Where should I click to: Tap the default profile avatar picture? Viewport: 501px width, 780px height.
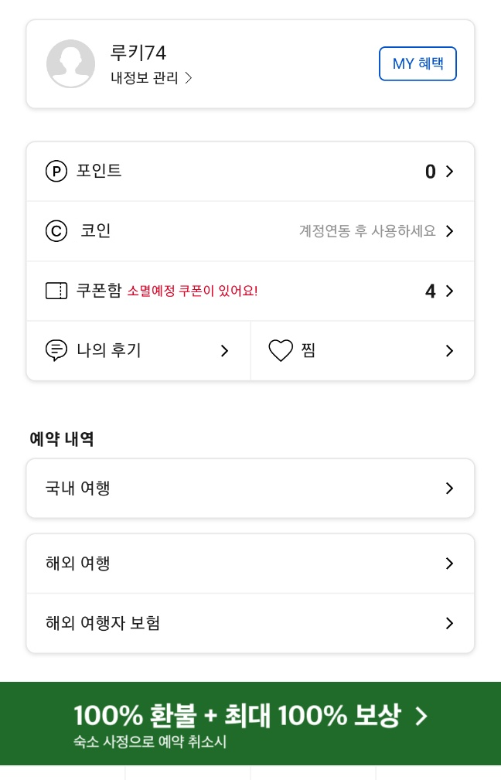coord(71,63)
